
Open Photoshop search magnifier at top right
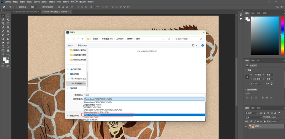click(277, 7)
